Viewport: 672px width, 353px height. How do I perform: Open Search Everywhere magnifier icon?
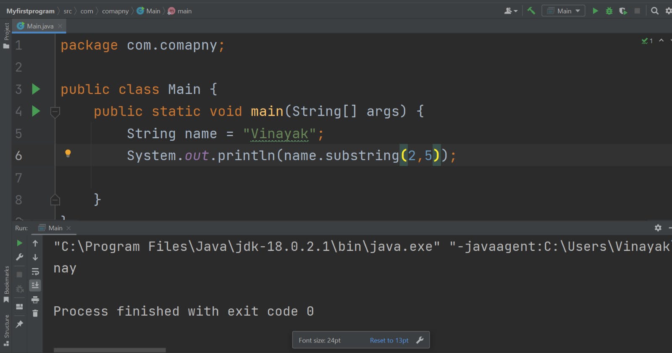click(x=655, y=11)
